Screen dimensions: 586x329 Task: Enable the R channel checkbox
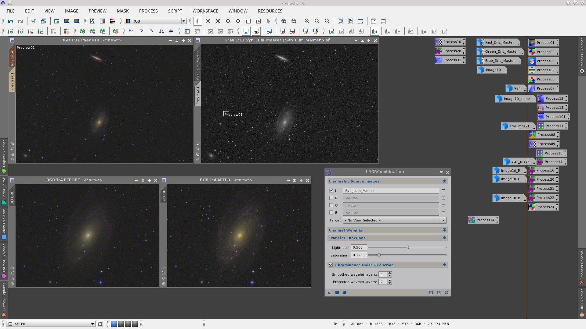pyautogui.click(x=331, y=198)
